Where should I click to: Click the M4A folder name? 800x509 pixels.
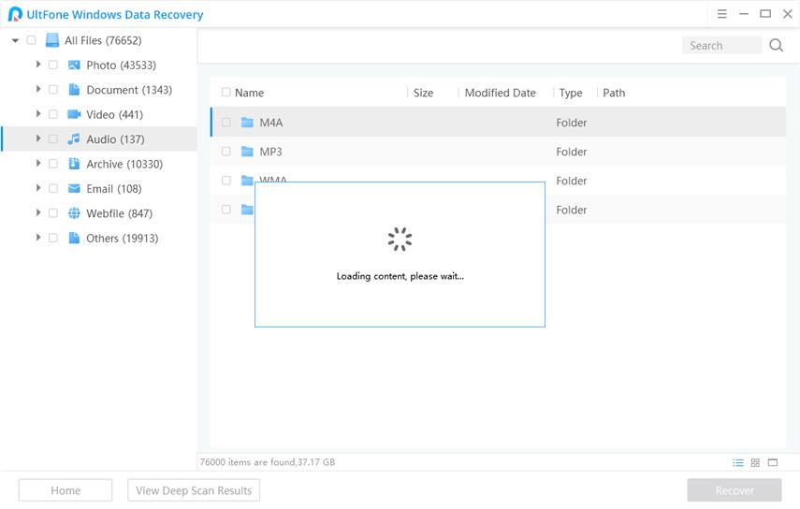click(271, 123)
